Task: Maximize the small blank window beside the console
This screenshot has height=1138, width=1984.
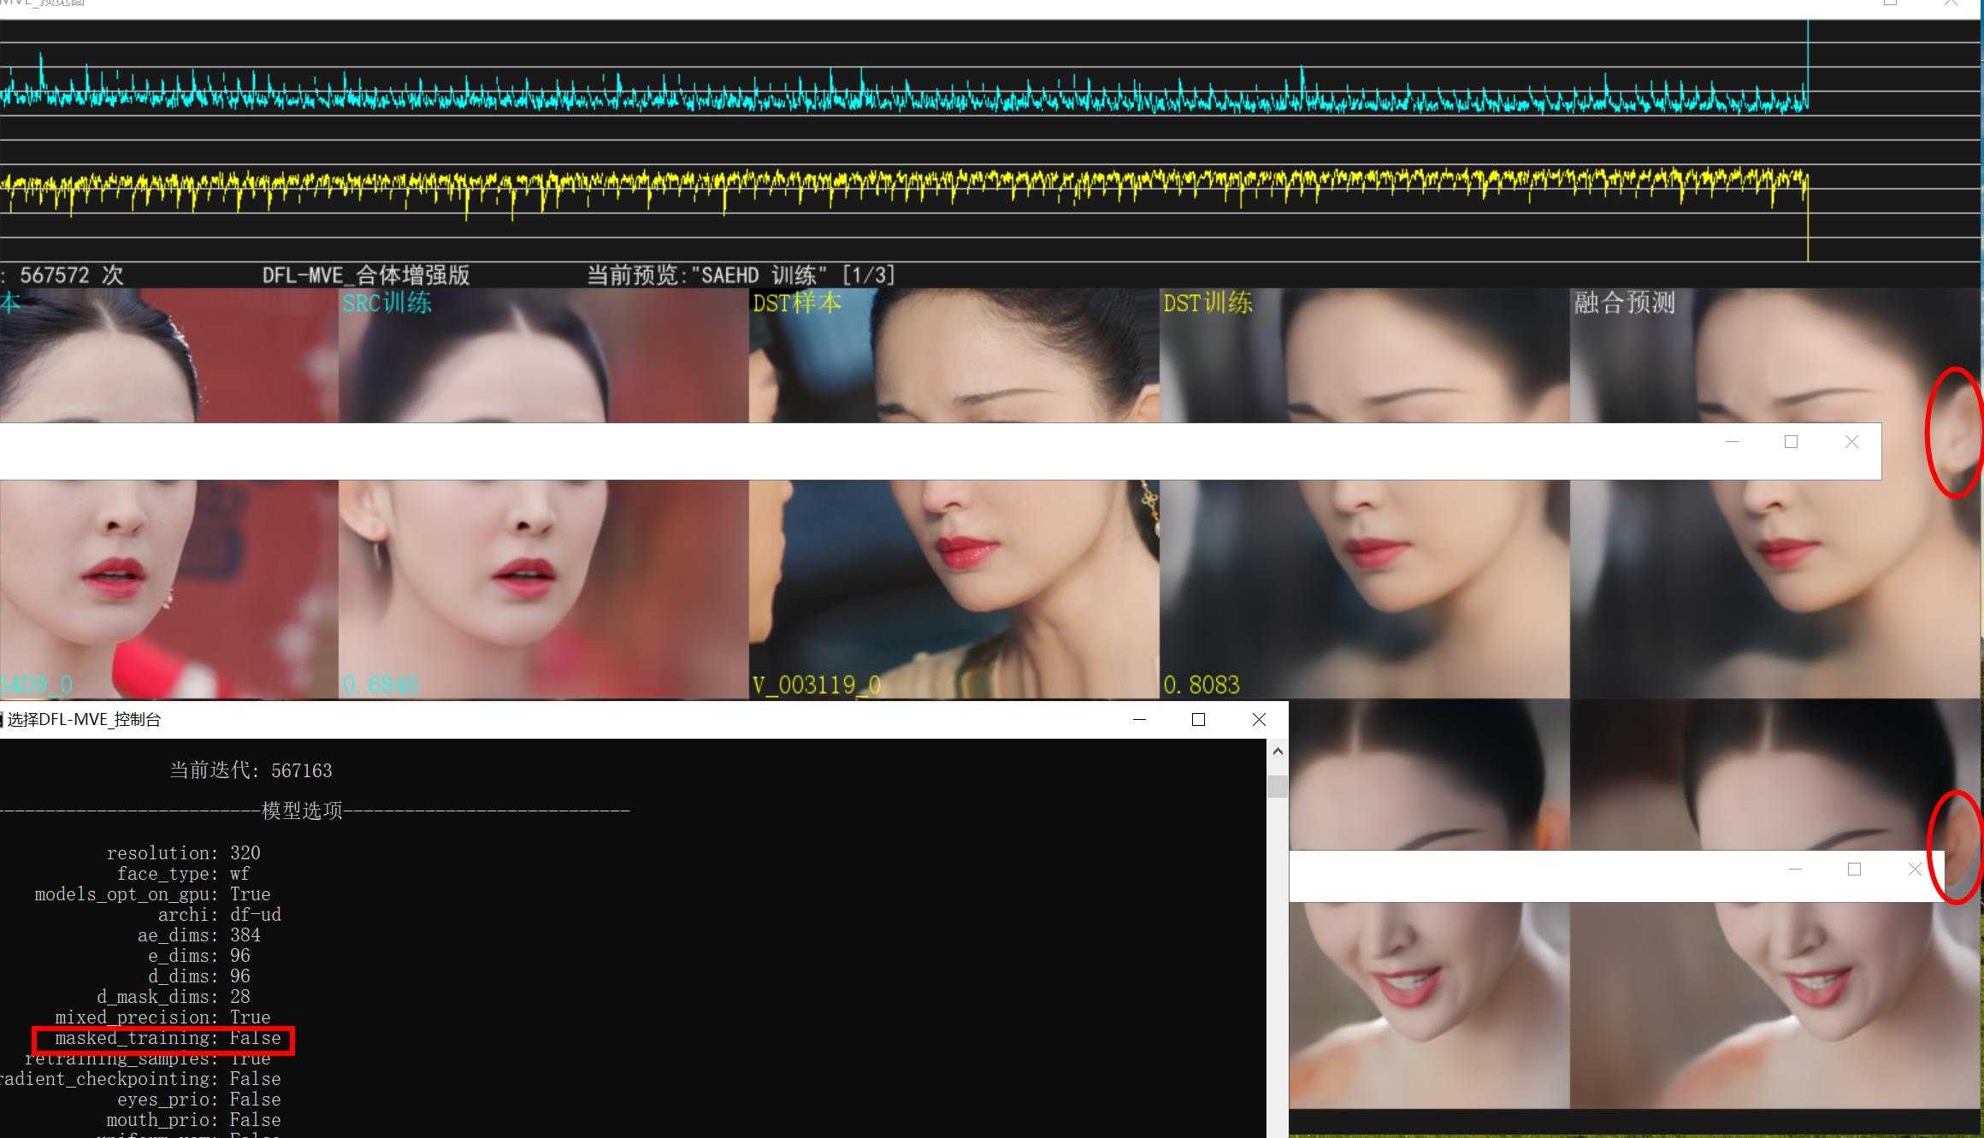Action: [x=1854, y=870]
